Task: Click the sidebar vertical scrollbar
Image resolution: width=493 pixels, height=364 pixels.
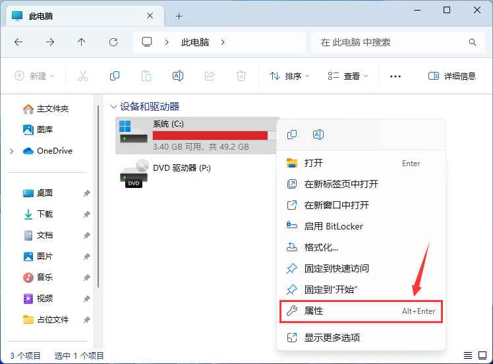Action: point(98,197)
